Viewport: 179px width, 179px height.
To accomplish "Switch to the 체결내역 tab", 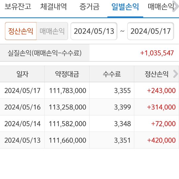I will (x=53, y=7).
